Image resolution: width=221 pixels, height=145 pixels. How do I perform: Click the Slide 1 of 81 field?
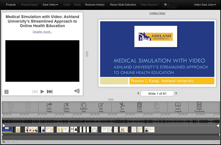coord(157,93)
